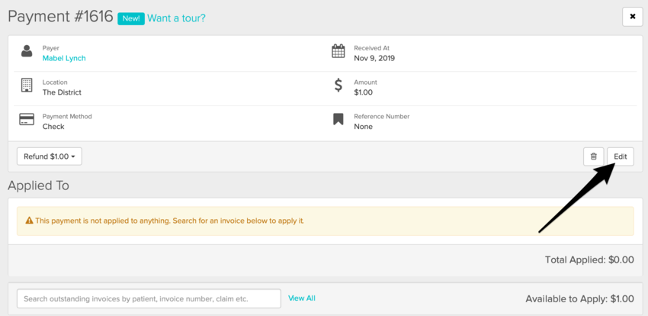
Task: Click the dollar sign Amount icon
Action: tap(338, 86)
